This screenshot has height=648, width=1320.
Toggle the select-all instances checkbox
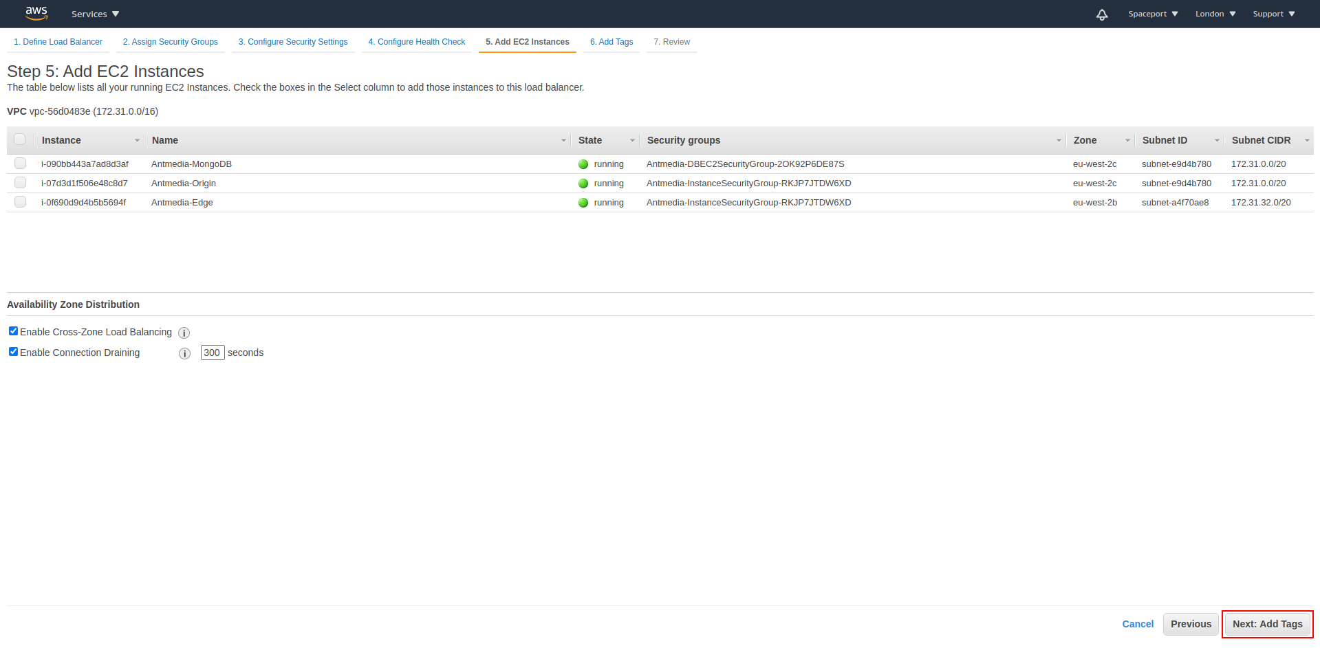point(20,139)
